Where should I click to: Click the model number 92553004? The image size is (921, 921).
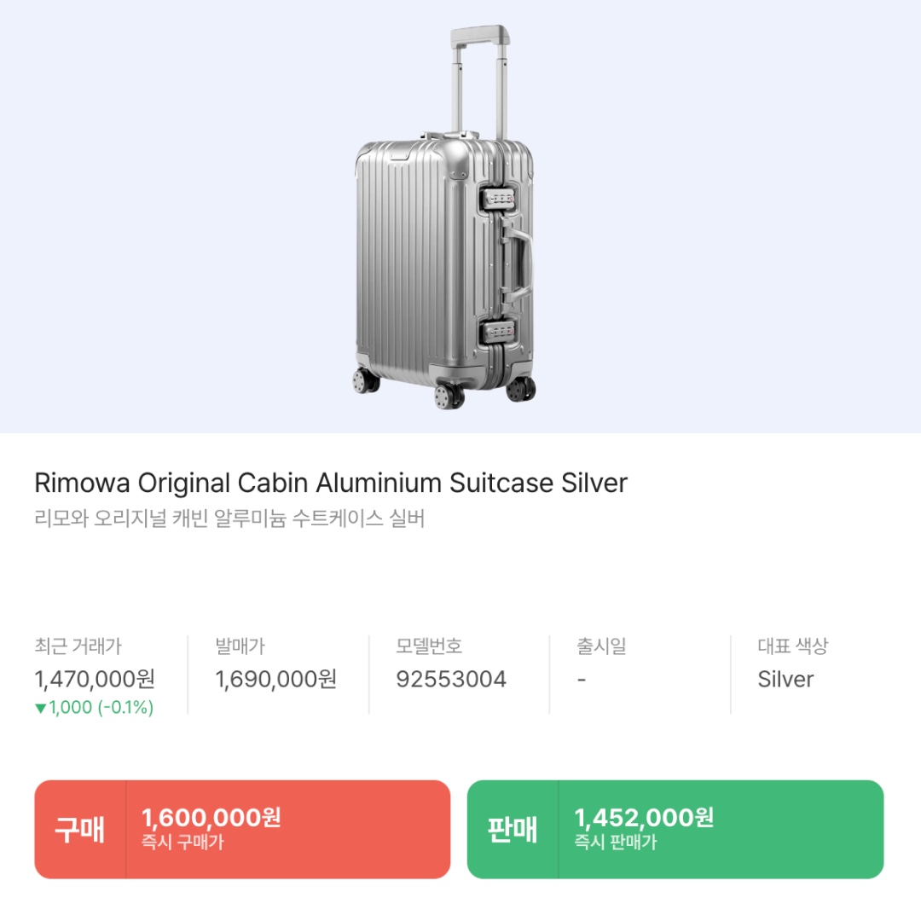(x=453, y=680)
